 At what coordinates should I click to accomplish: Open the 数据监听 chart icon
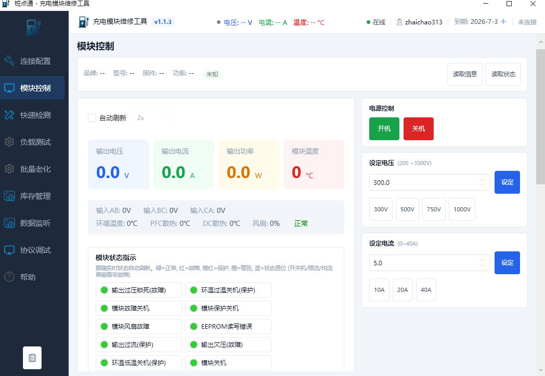(x=9, y=223)
